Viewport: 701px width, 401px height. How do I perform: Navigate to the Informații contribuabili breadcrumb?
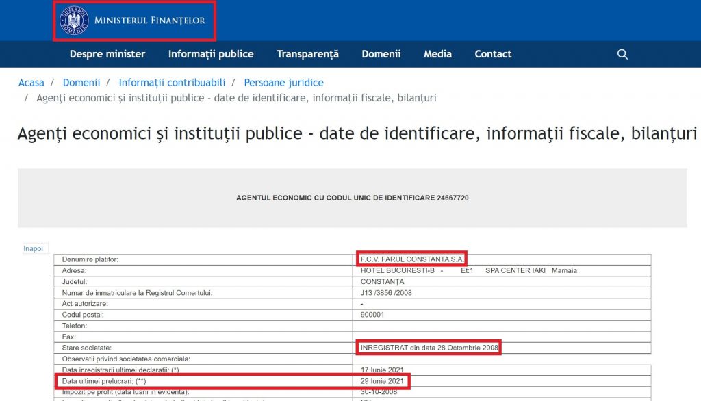pyautogui.click(x=172, y=83)
